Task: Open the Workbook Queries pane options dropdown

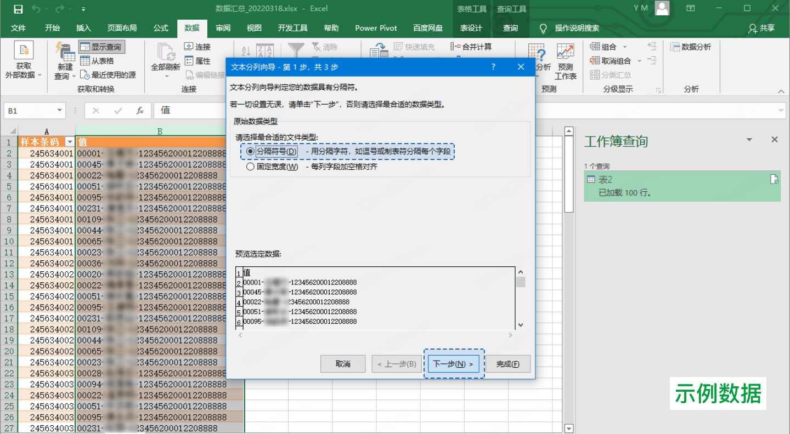Action: point(749,140)
